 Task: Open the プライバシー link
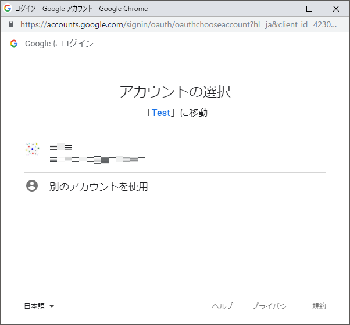point(272,306)
